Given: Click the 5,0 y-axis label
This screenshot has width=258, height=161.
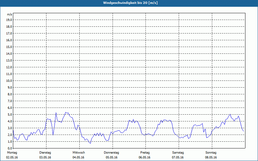Looking at the screenshot, I should tap(10, 114).
